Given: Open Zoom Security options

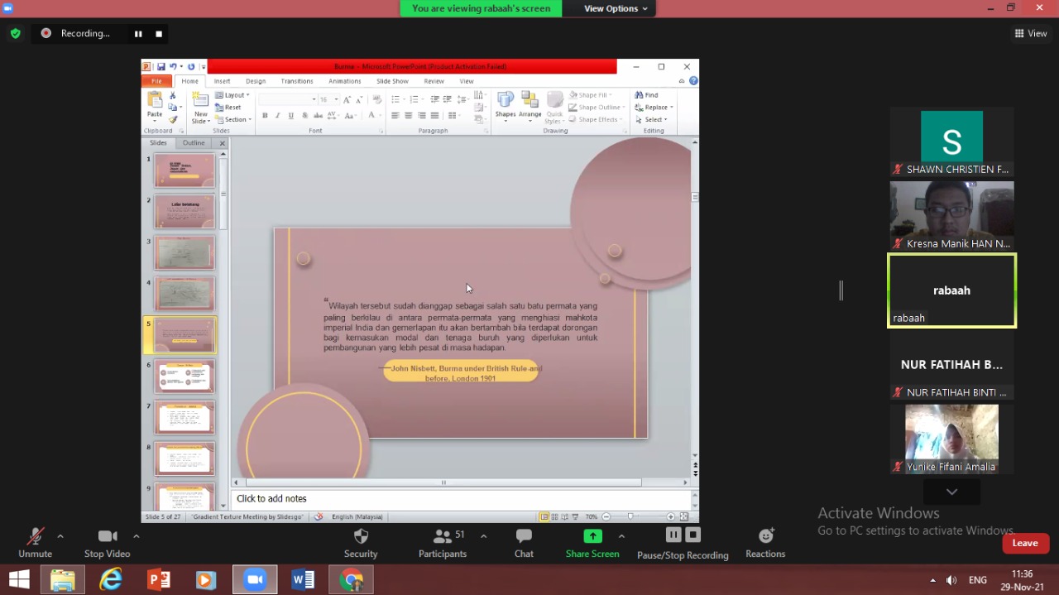Looking at the screenshot, I should click(361, 543).
